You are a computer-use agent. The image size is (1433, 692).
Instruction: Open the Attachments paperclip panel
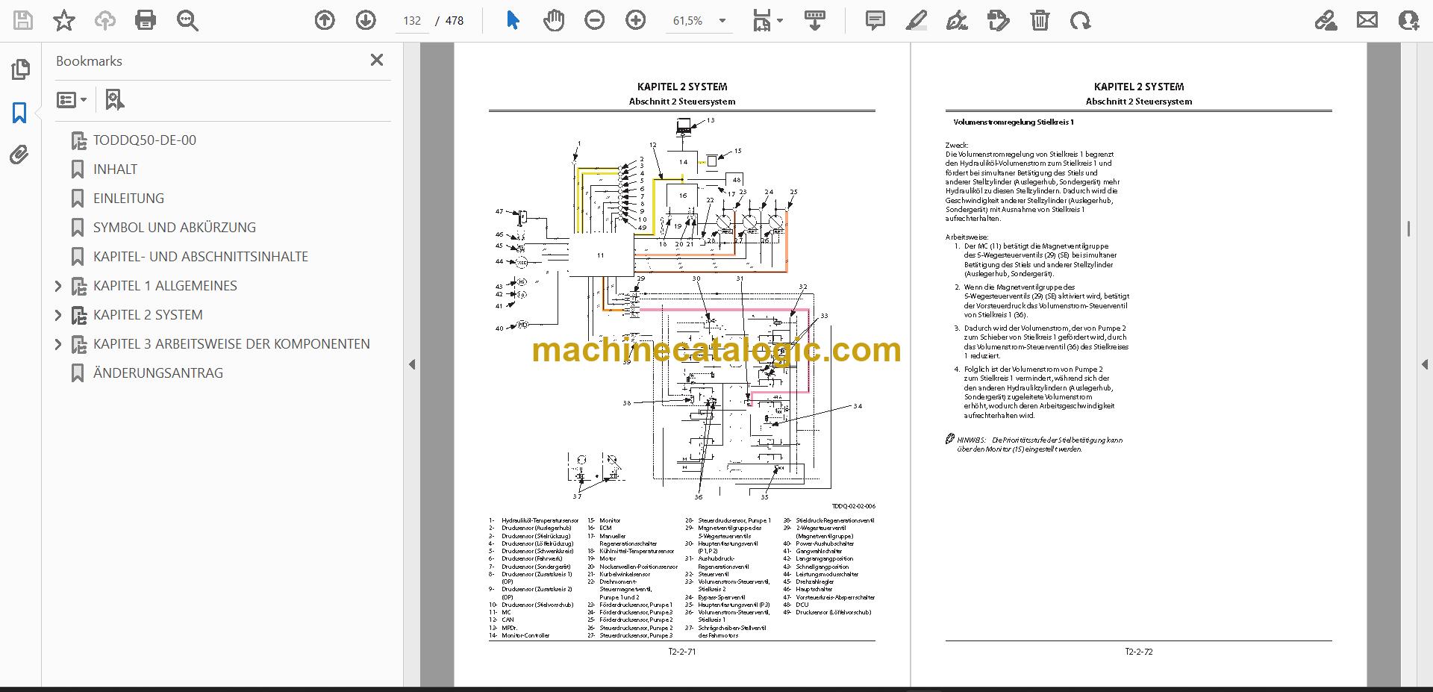pyautogui.click(x=19, y=155)
